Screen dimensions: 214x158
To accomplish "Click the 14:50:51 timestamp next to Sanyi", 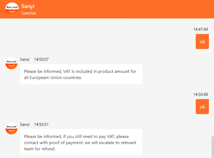I will tap(41, 125).
